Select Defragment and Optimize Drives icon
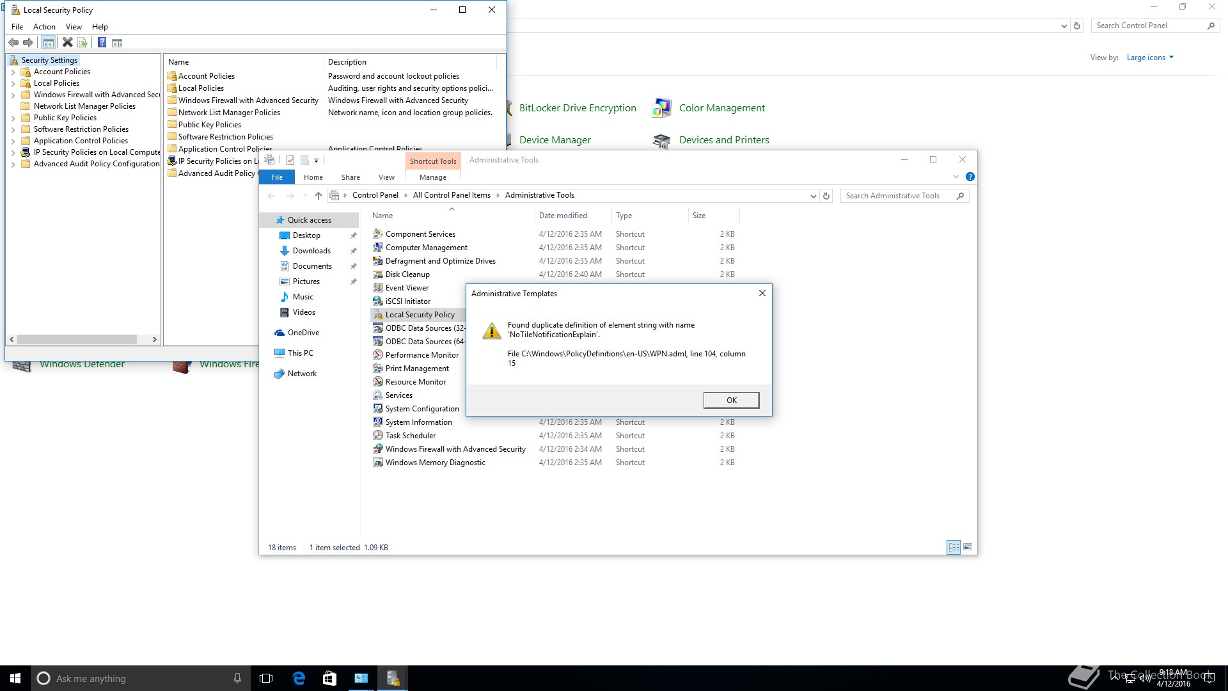1228x691 pixels. 378,260
